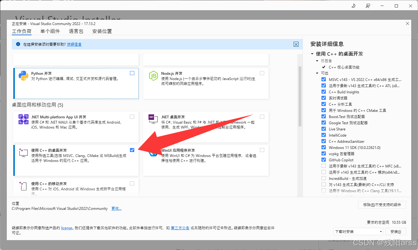Click the night mode moon icon in title bar

click(x=354, y=6)
